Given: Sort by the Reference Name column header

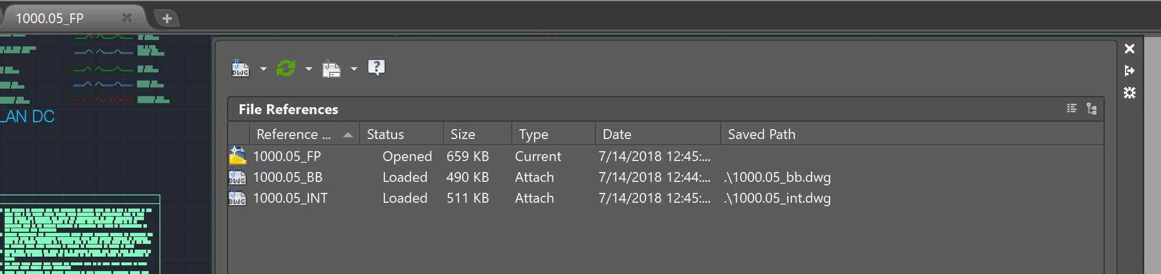Looking at the screenshot, I should [x=294, y=134].
